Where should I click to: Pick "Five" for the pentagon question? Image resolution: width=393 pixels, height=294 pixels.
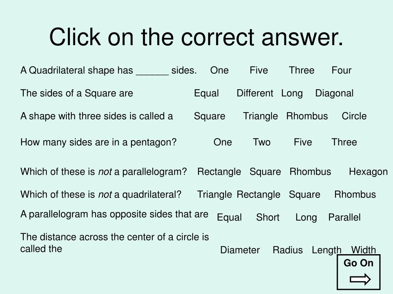pyautogui.click(x=303, y=142)
